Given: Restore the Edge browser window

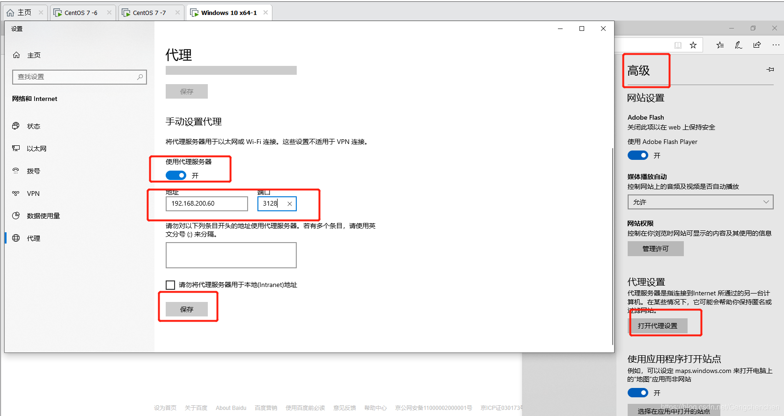Looking at the screenshot, I should 753,29.
